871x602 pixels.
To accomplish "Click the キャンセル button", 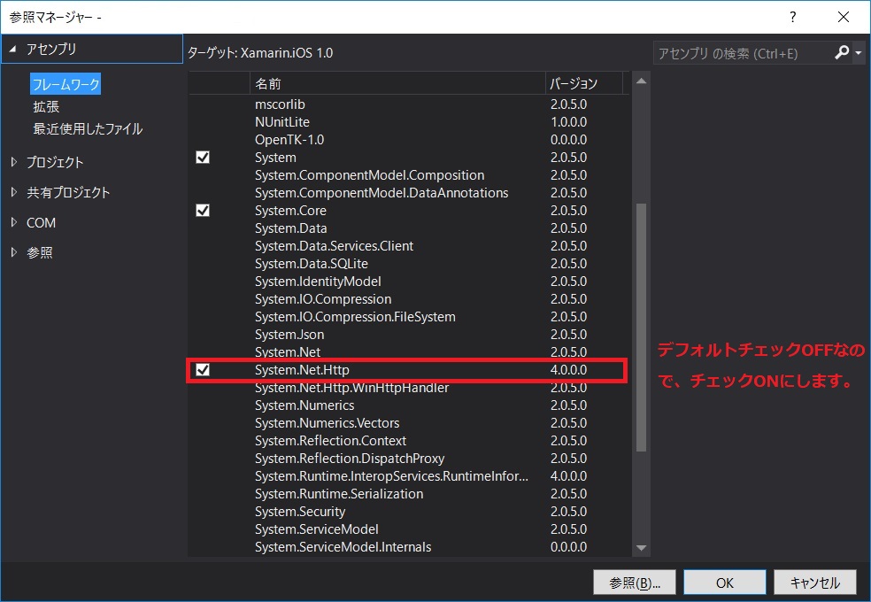I will pos(815,583).
